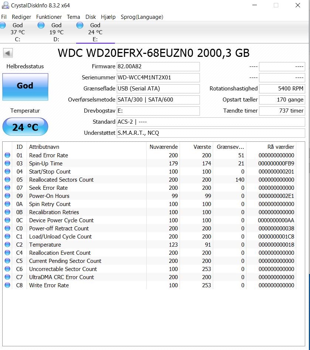The width and height of the screenshot is (310, 350).
Task: Click the Grænsev... column header
Action: point(230,147)
